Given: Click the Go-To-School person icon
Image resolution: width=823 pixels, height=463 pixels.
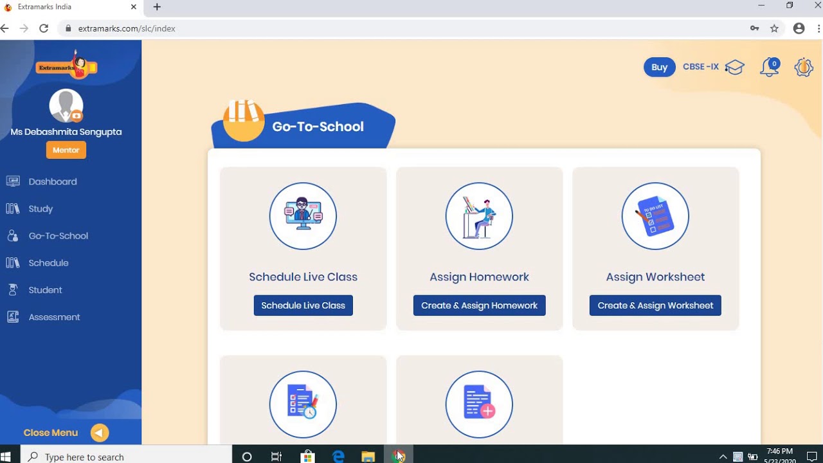Looking at the screenshot, I should (x=13, y=235).
